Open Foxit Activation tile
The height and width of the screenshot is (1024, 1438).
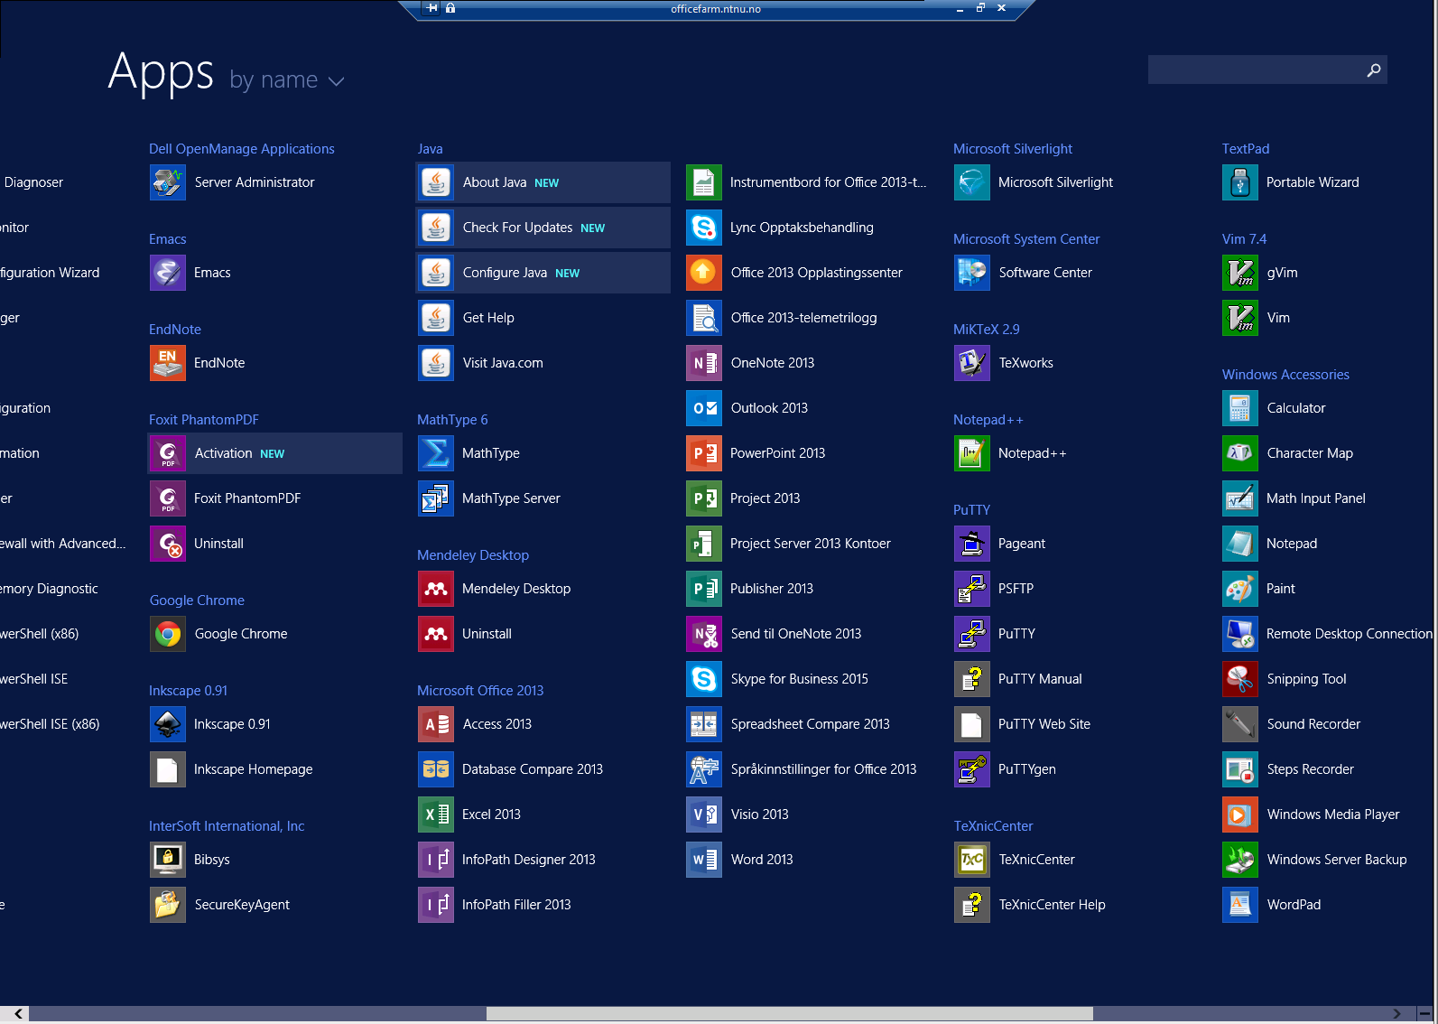point(275,453)
